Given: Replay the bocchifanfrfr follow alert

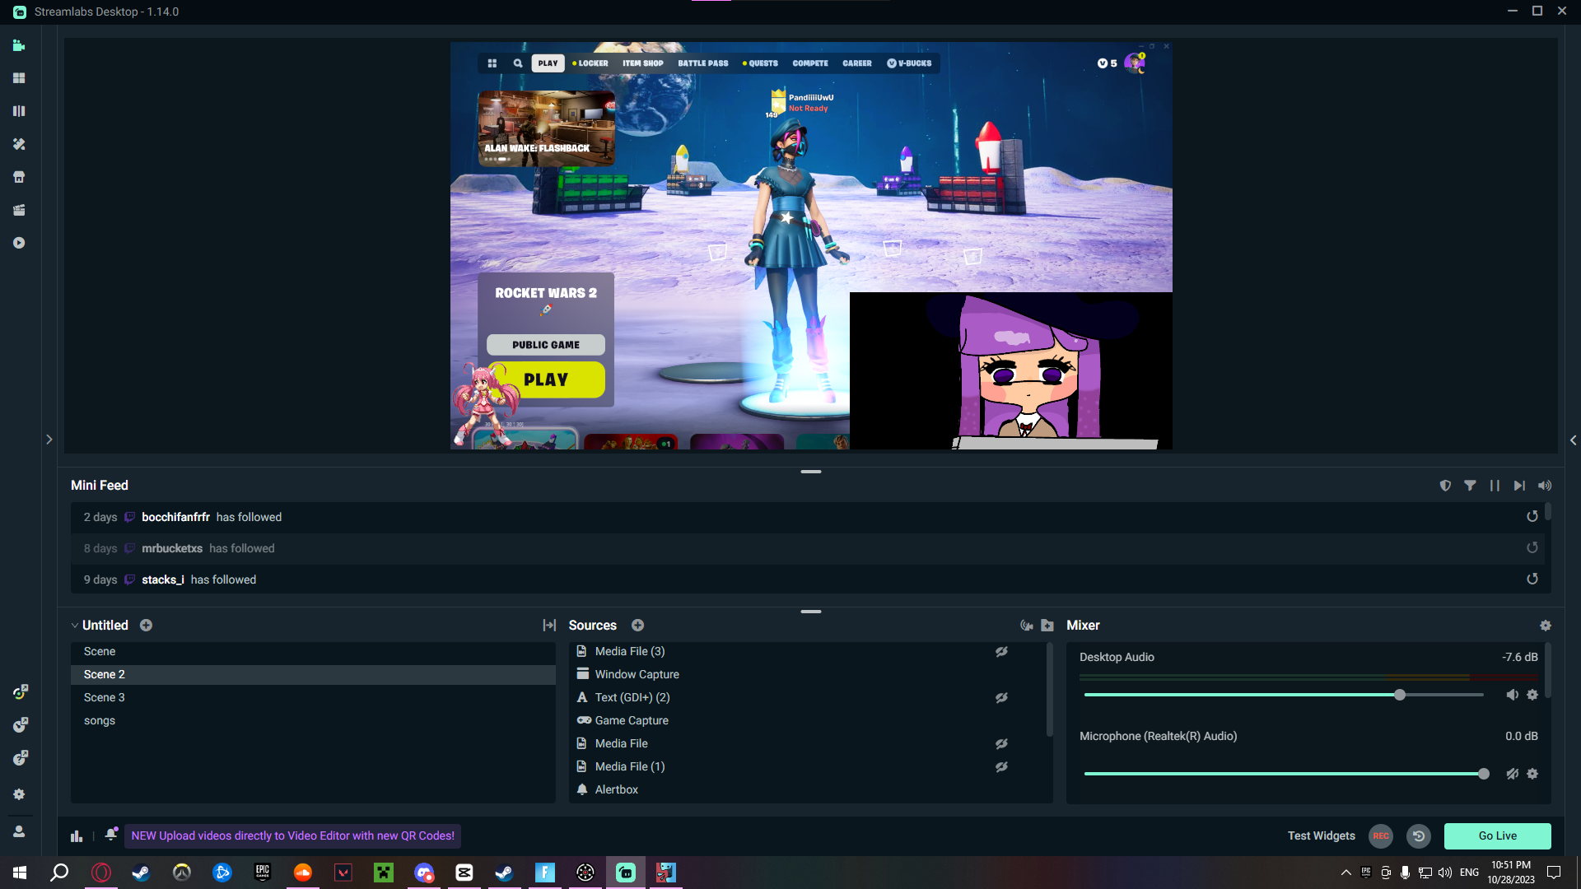Looking at the screenshot, I should tap(1532, 517).
